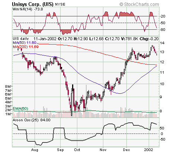Click the price axis label '12'
Viewport: 171px width, 154px height.
point(162,62)
